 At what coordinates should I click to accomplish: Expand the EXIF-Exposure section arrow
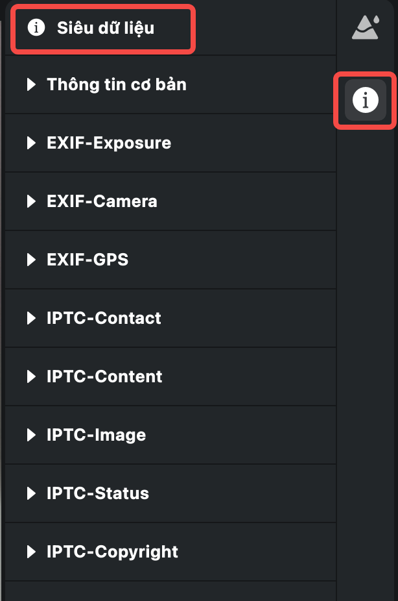click(x=31, y=143)
